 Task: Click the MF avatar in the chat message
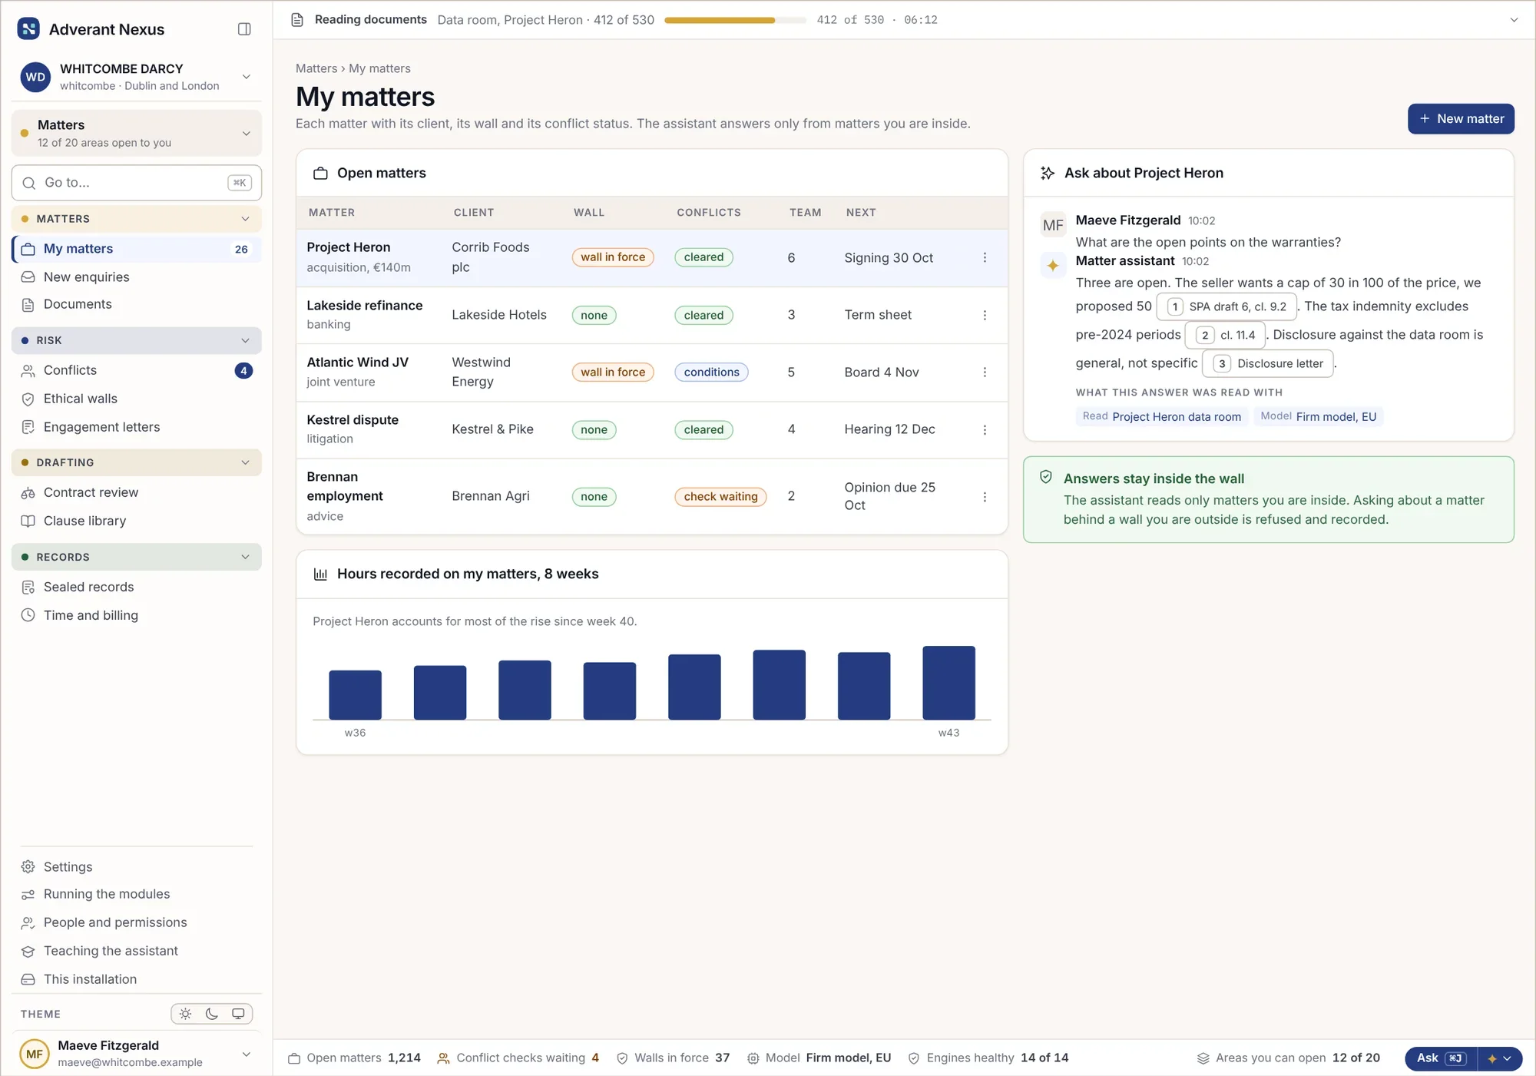click(x=1053, y=225)
